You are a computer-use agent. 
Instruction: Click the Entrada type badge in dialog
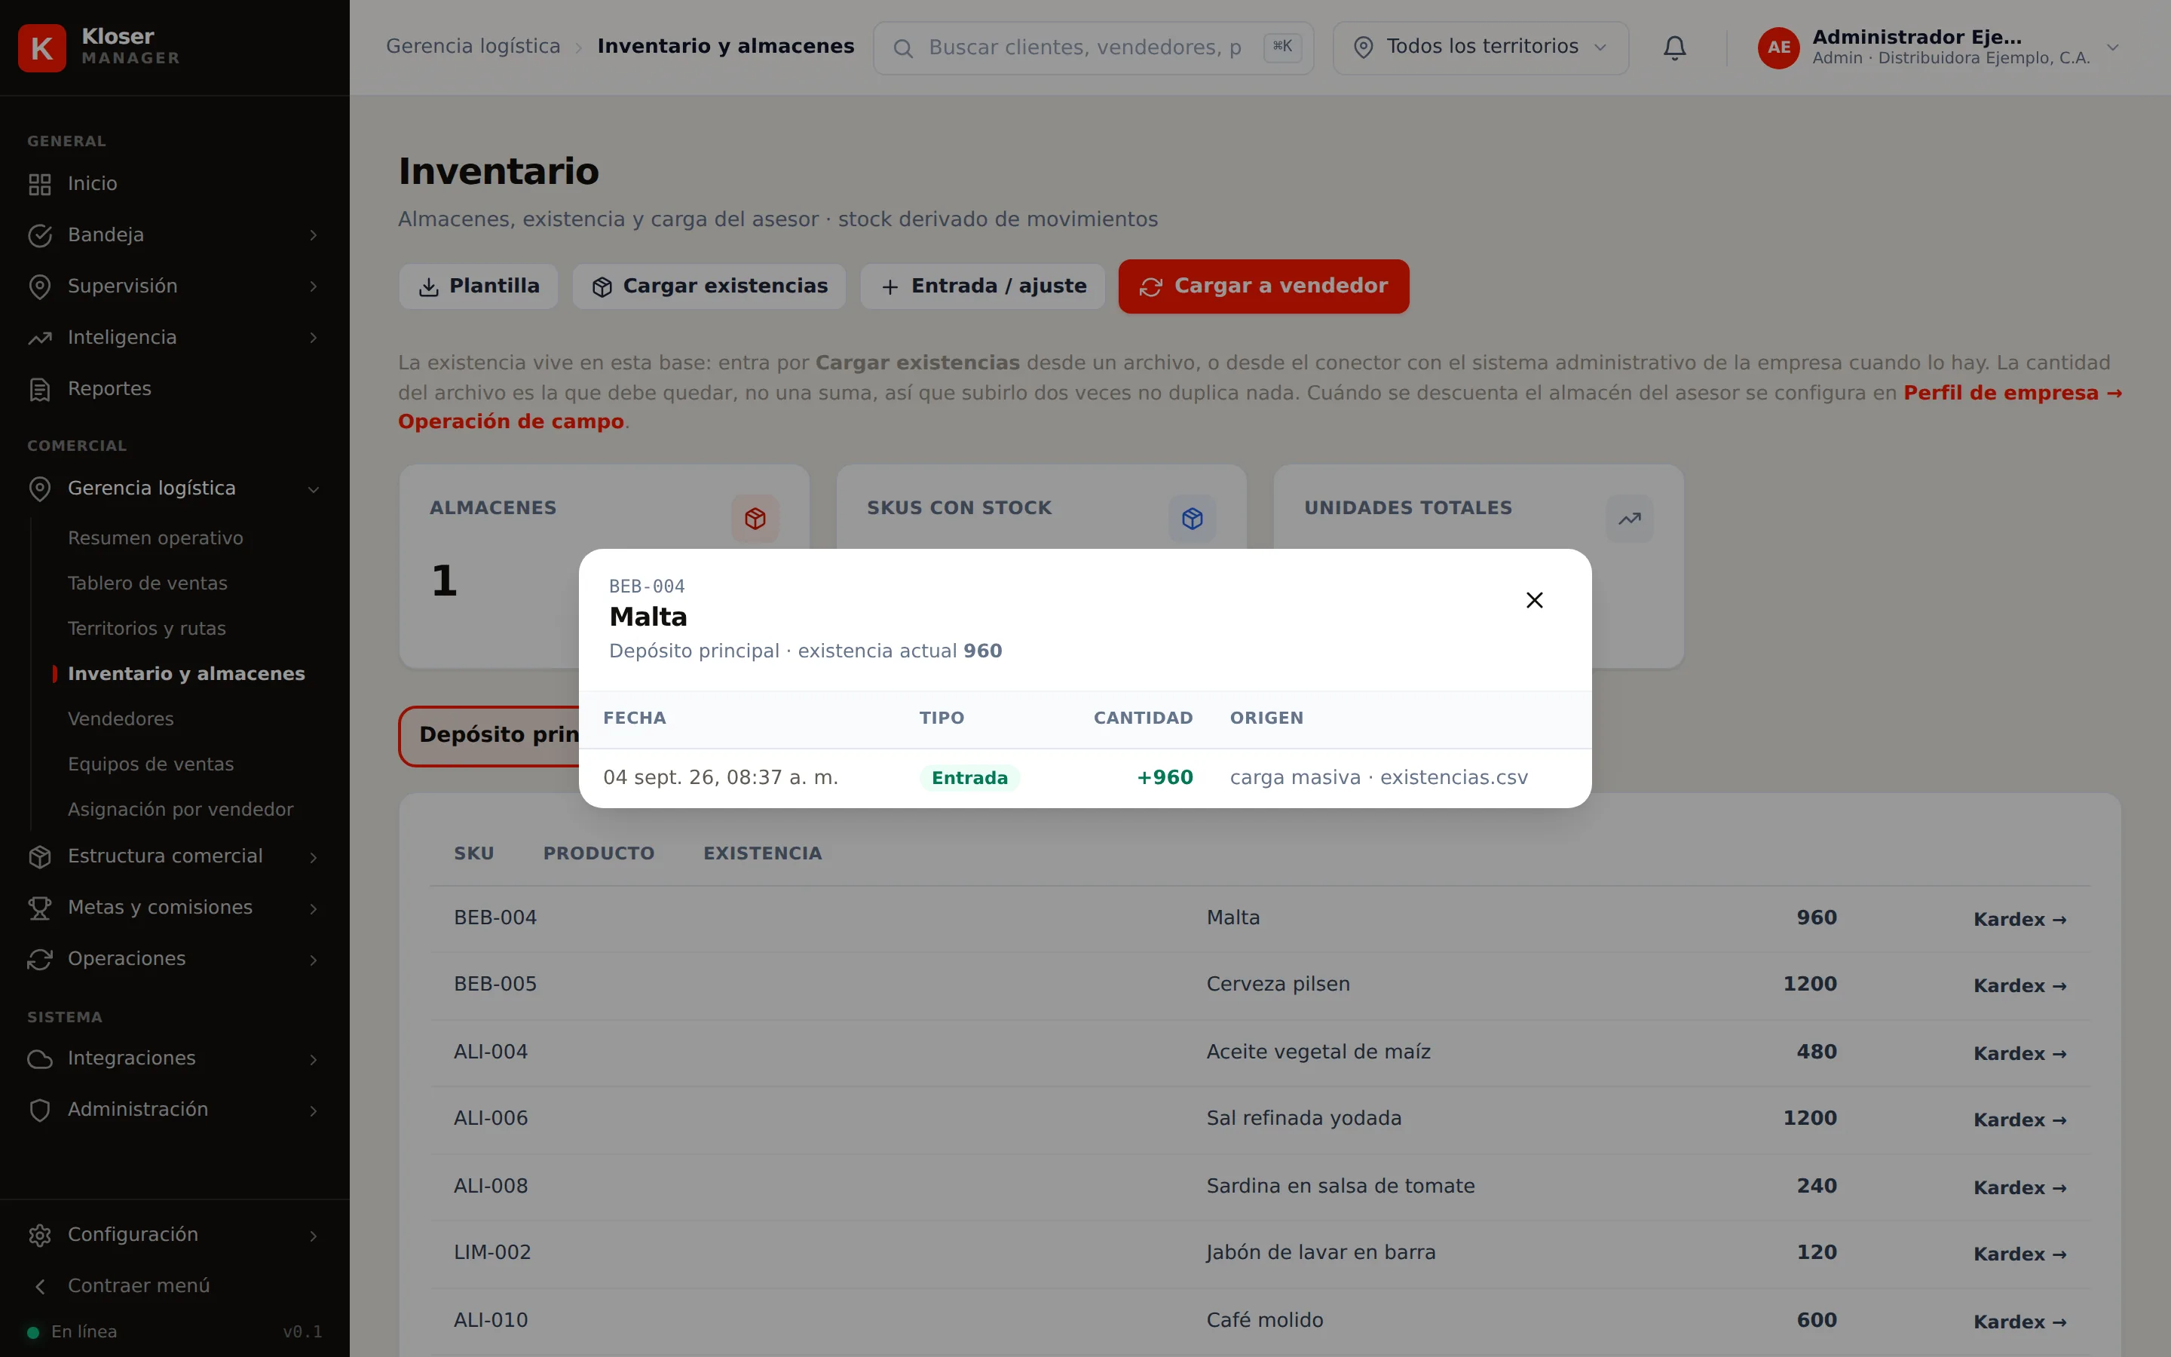point(969,778)
